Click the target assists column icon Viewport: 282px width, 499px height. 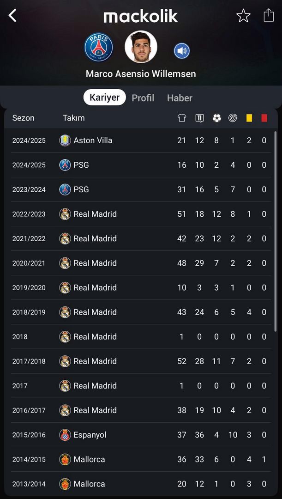point(233,118)
